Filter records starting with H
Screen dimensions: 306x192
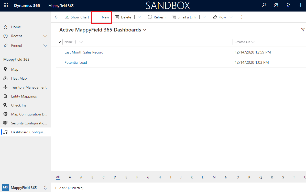click(160, 177)
